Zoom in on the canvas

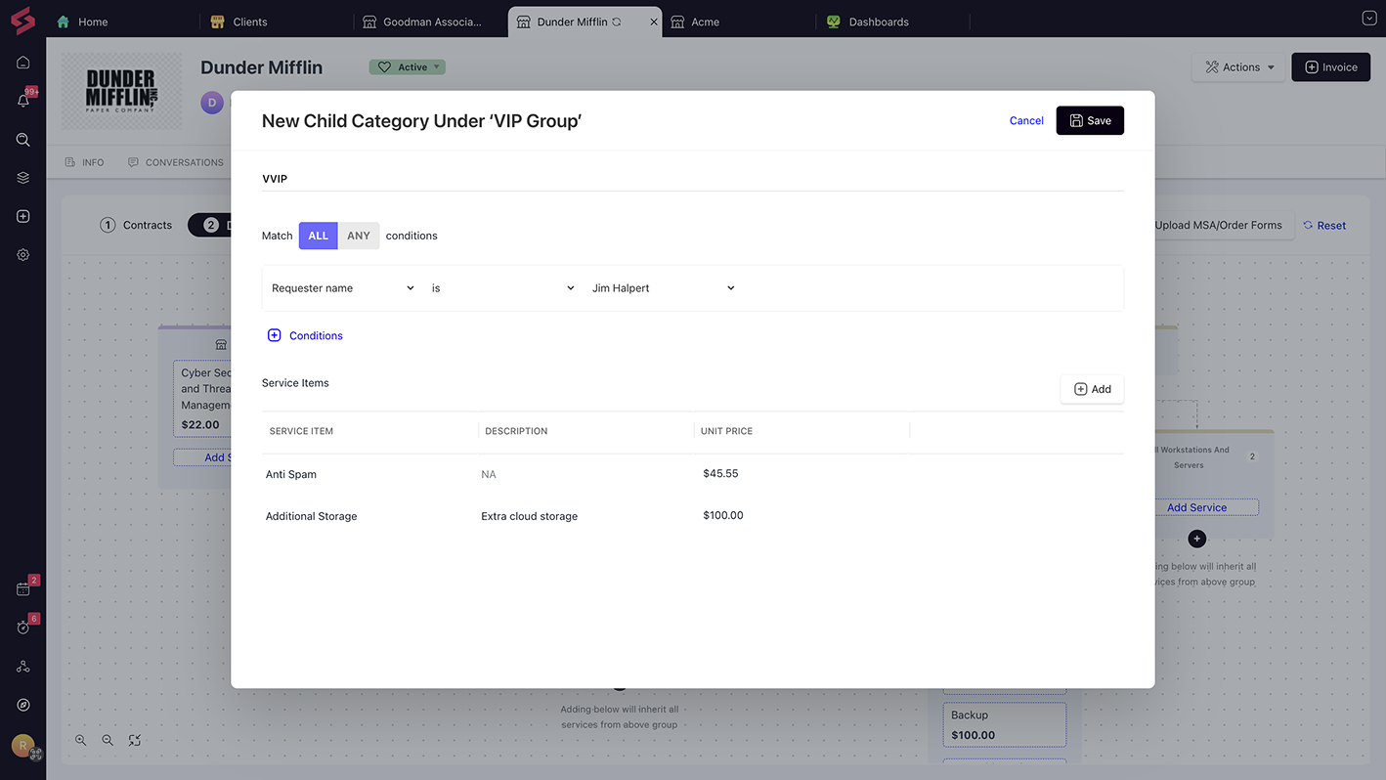point(81,741)
